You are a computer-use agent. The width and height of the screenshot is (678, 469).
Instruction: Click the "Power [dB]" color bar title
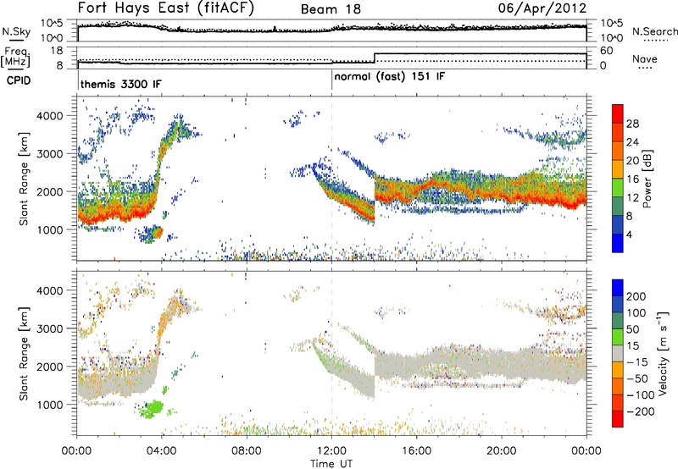[x=647, y=179]
